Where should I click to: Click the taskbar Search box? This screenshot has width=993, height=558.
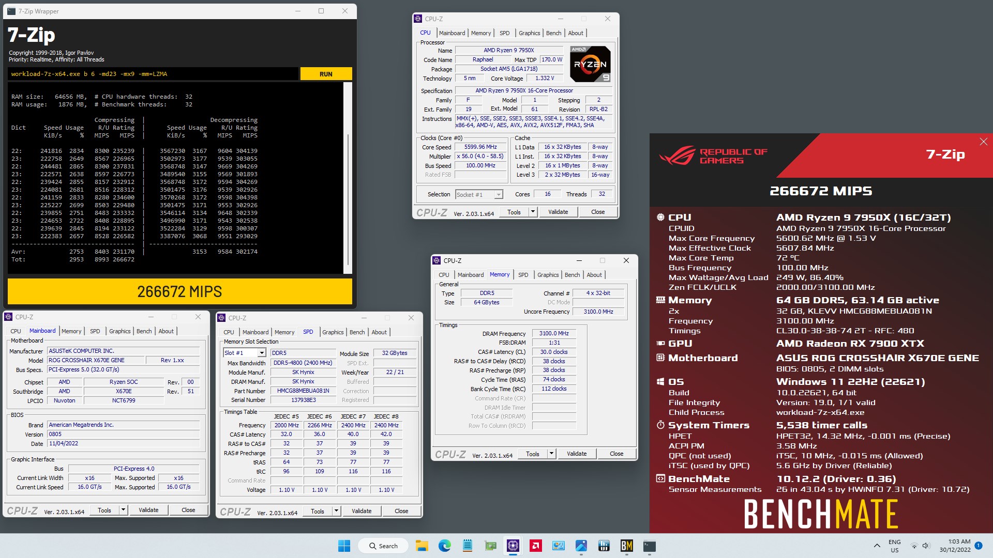(383, 546)
